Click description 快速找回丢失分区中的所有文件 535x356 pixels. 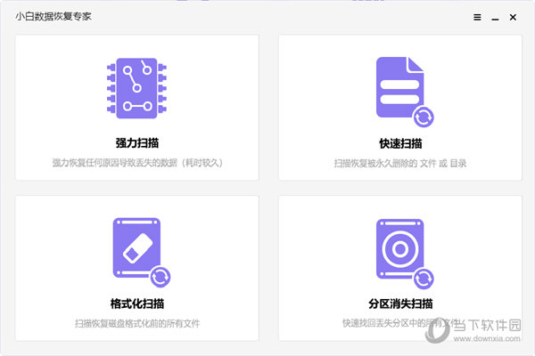tap(400, 323)
